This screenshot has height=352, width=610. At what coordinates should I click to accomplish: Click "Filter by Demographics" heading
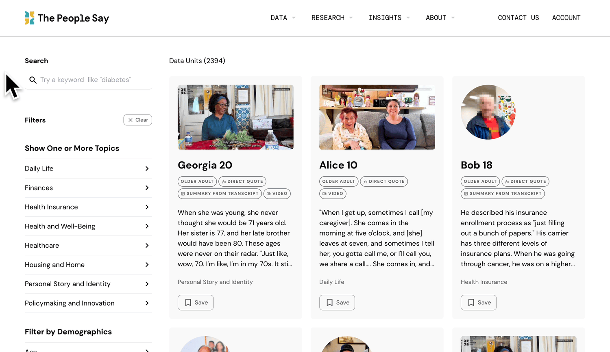click(x=68, y=332)
